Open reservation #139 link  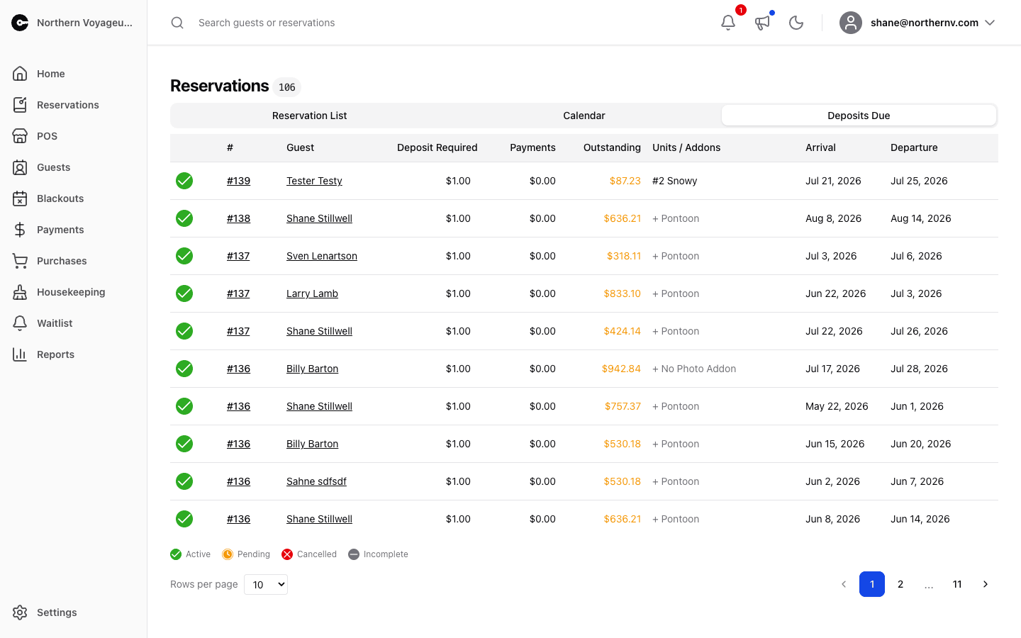(238, 181)
